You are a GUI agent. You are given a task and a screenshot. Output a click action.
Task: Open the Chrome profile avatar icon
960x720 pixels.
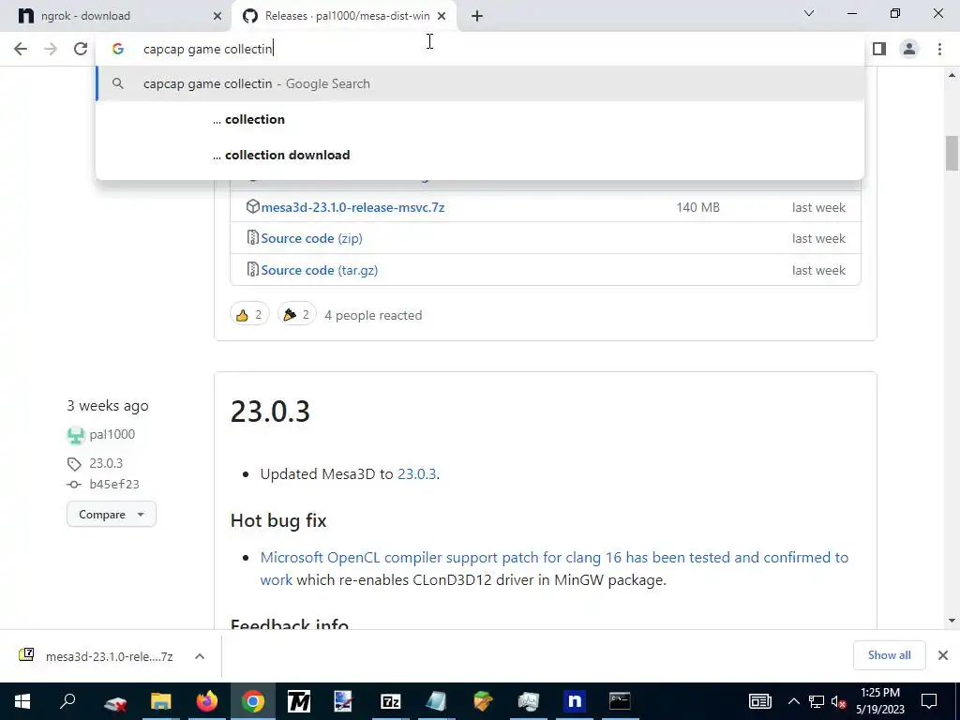click(909, 49)
